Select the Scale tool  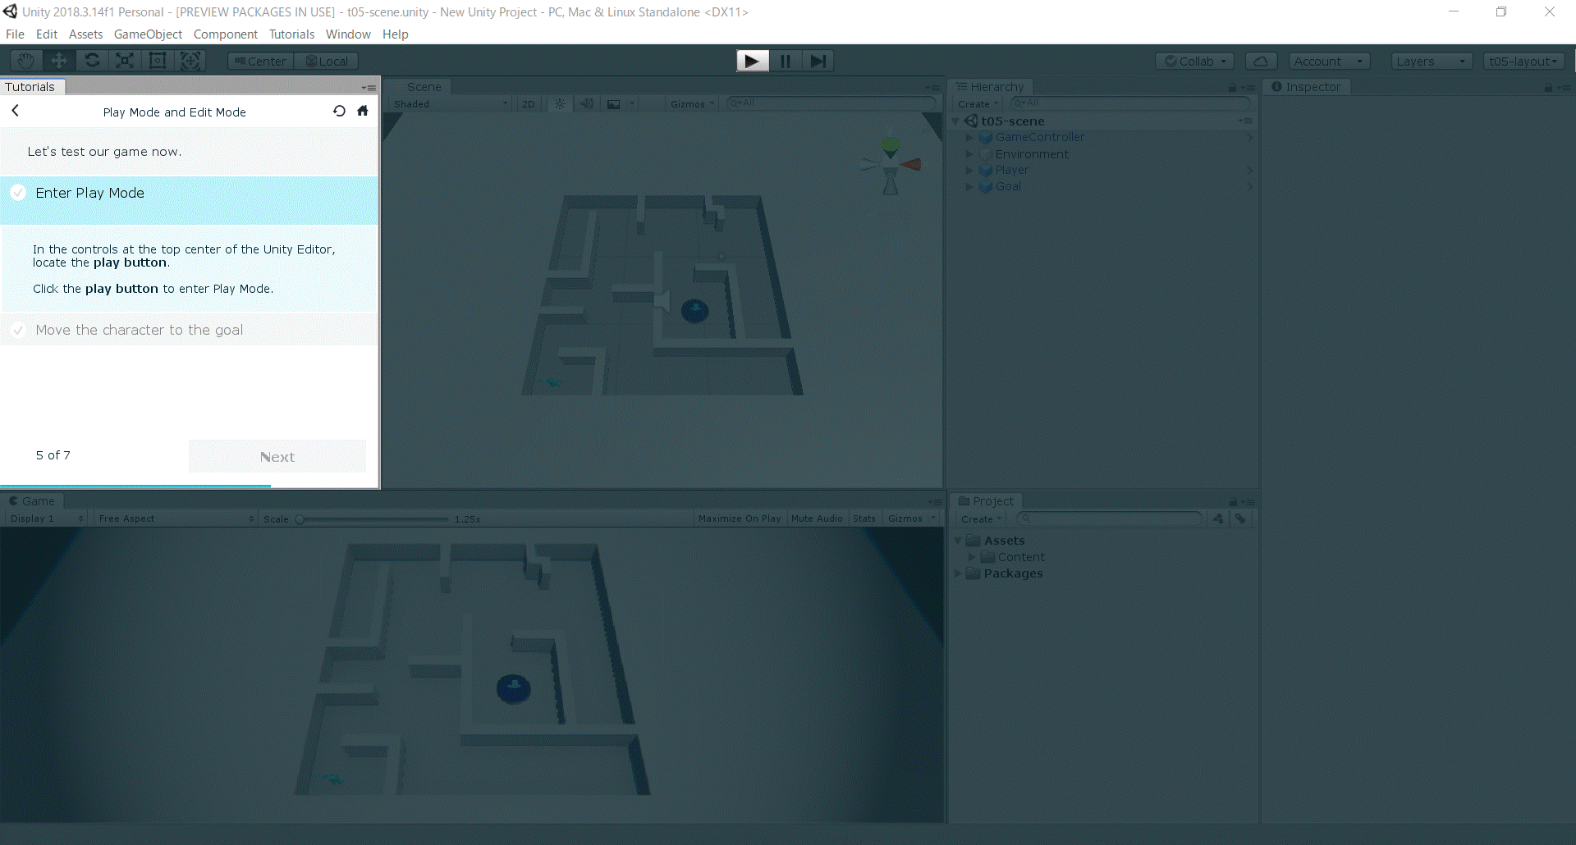pos(125,61)
